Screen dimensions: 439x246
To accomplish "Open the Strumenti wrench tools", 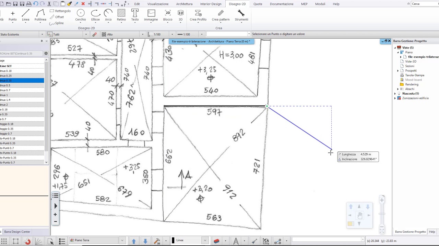I will pyautogui.click(x=241, y=16).
